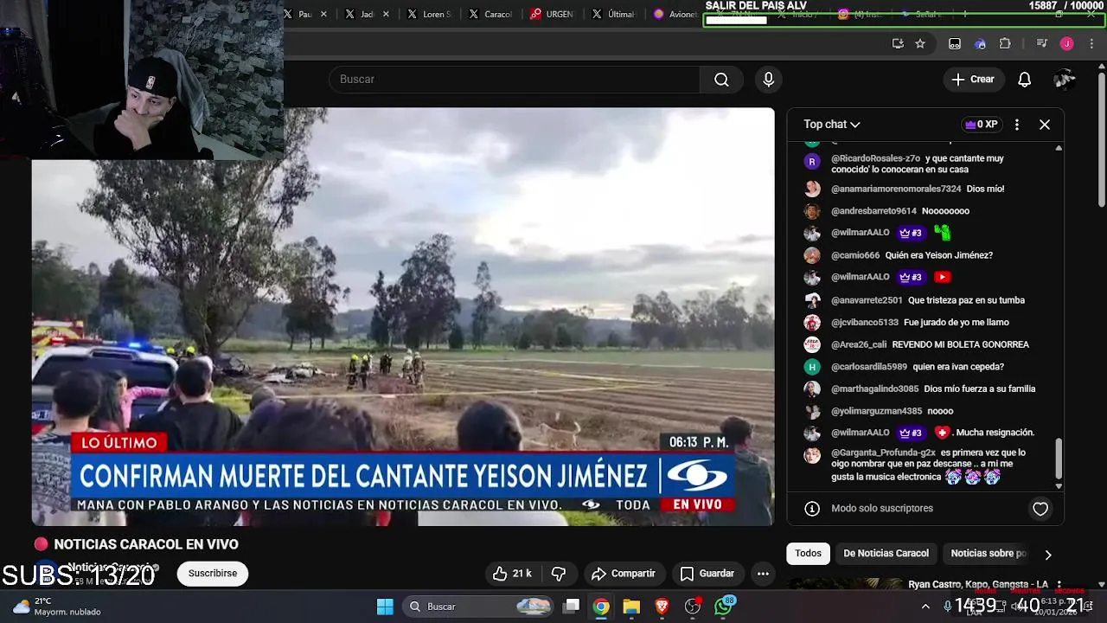Start voice search with microphone icon
This screenshot has width=1107, height=623.
coord(769,80)
